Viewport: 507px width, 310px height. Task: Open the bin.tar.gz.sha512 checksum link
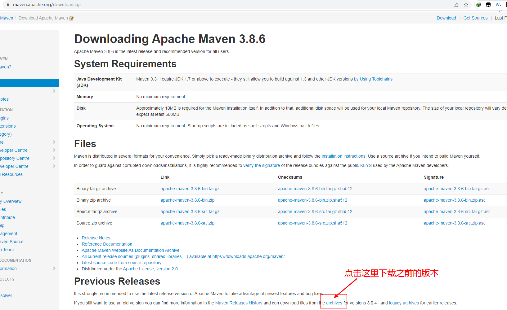[x=315, y=189]
